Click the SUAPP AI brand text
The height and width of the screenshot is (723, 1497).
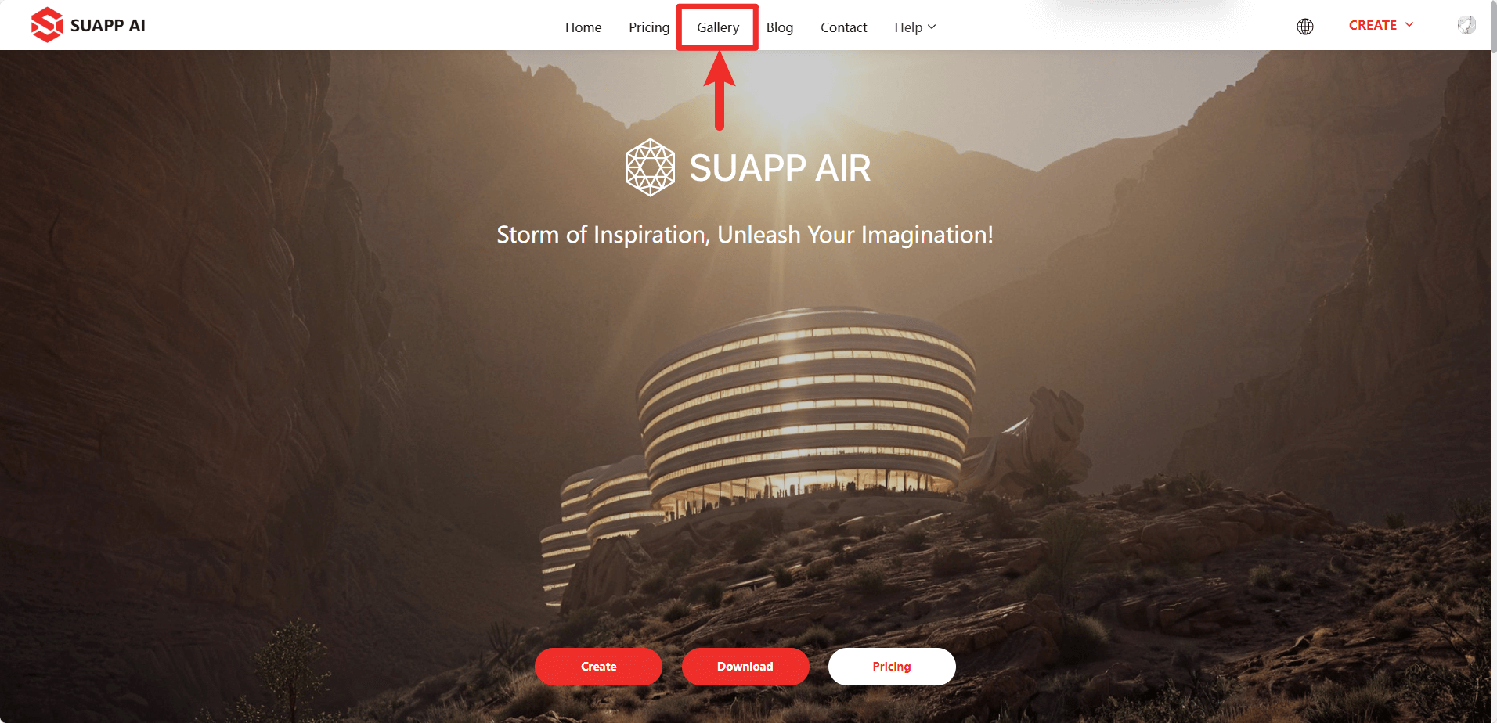[108, 25]
